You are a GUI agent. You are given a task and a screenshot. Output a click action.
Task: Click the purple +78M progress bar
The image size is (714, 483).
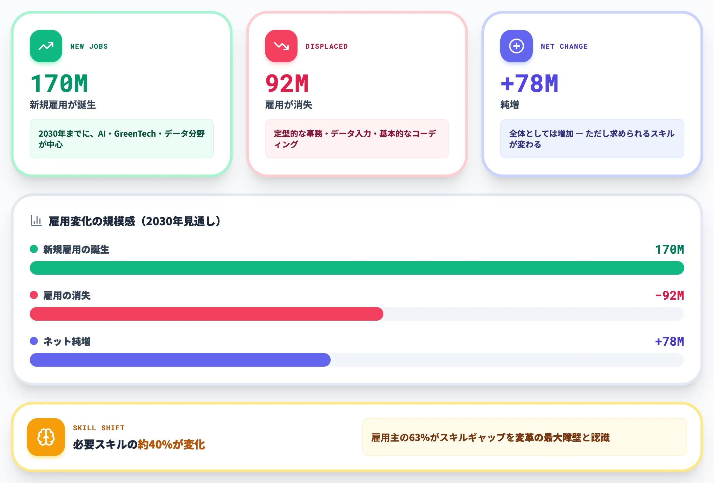click(180, 360)
